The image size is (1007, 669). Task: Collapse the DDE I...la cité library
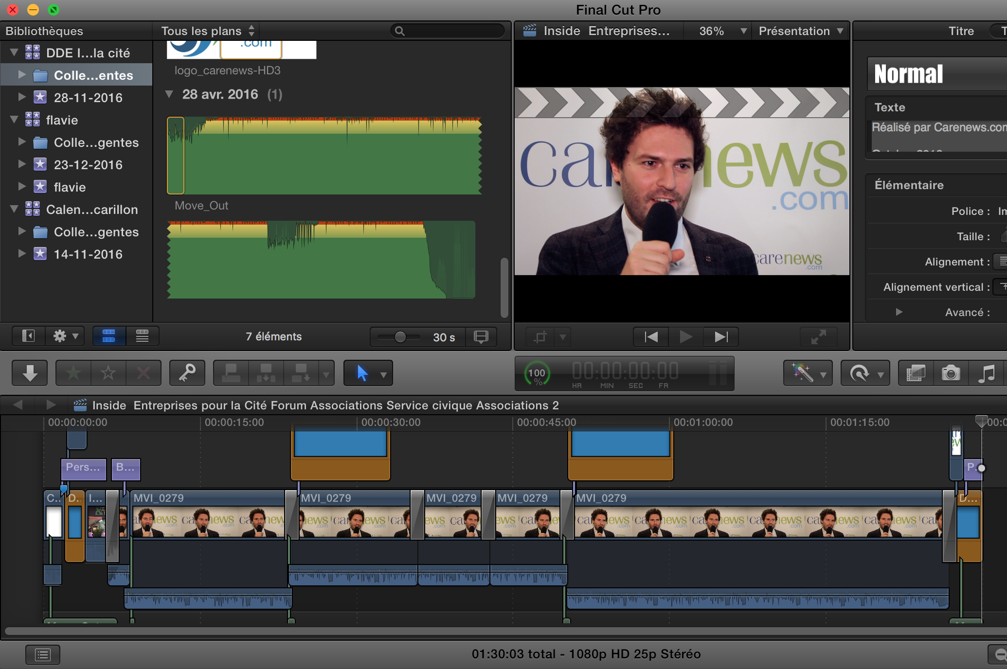click(14, 52)
